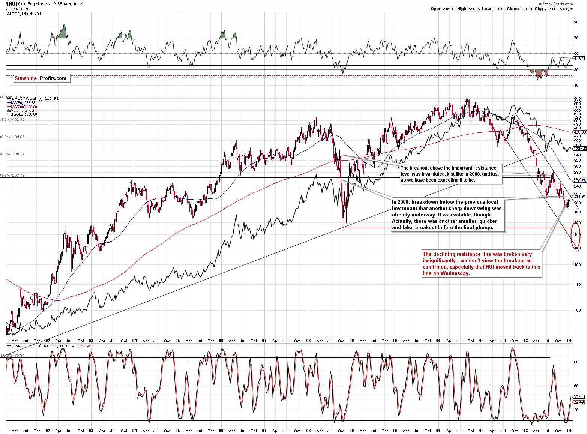Screen dimensions: 587x434
Task: Click the Volume undef bar-chart legend icon
Action: [9, 111]
